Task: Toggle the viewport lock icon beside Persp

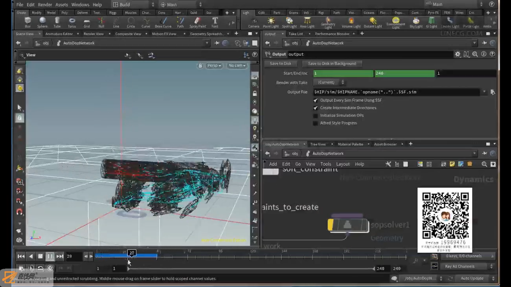Action: pyautogui.click(x=200, y=66)
